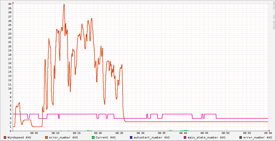Click the blue autostart_number AVG legend swatch
The width and height of the screenshot is (276, 141).
131,137
